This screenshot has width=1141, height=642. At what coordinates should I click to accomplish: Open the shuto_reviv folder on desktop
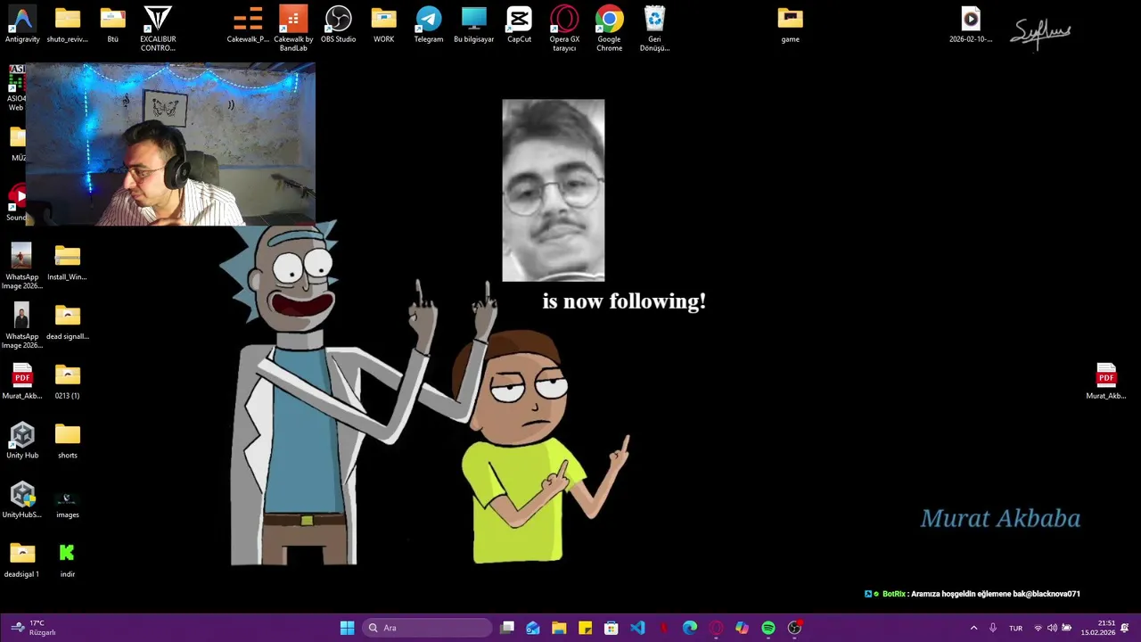click(68, 25)
